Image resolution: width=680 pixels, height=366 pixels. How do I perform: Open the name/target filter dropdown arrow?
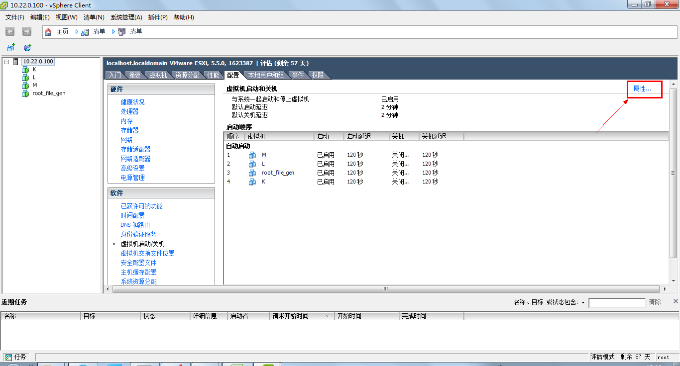pos(583,302)
